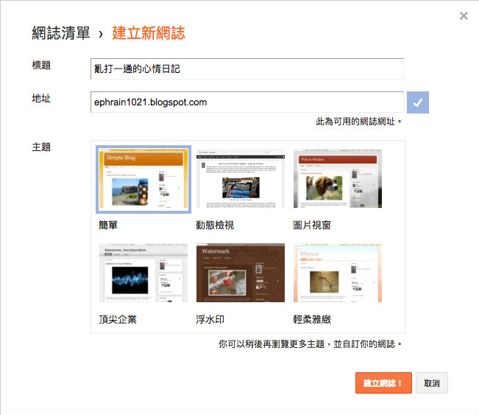Click the 地址 address input field
479x415 pixels.
246,102
